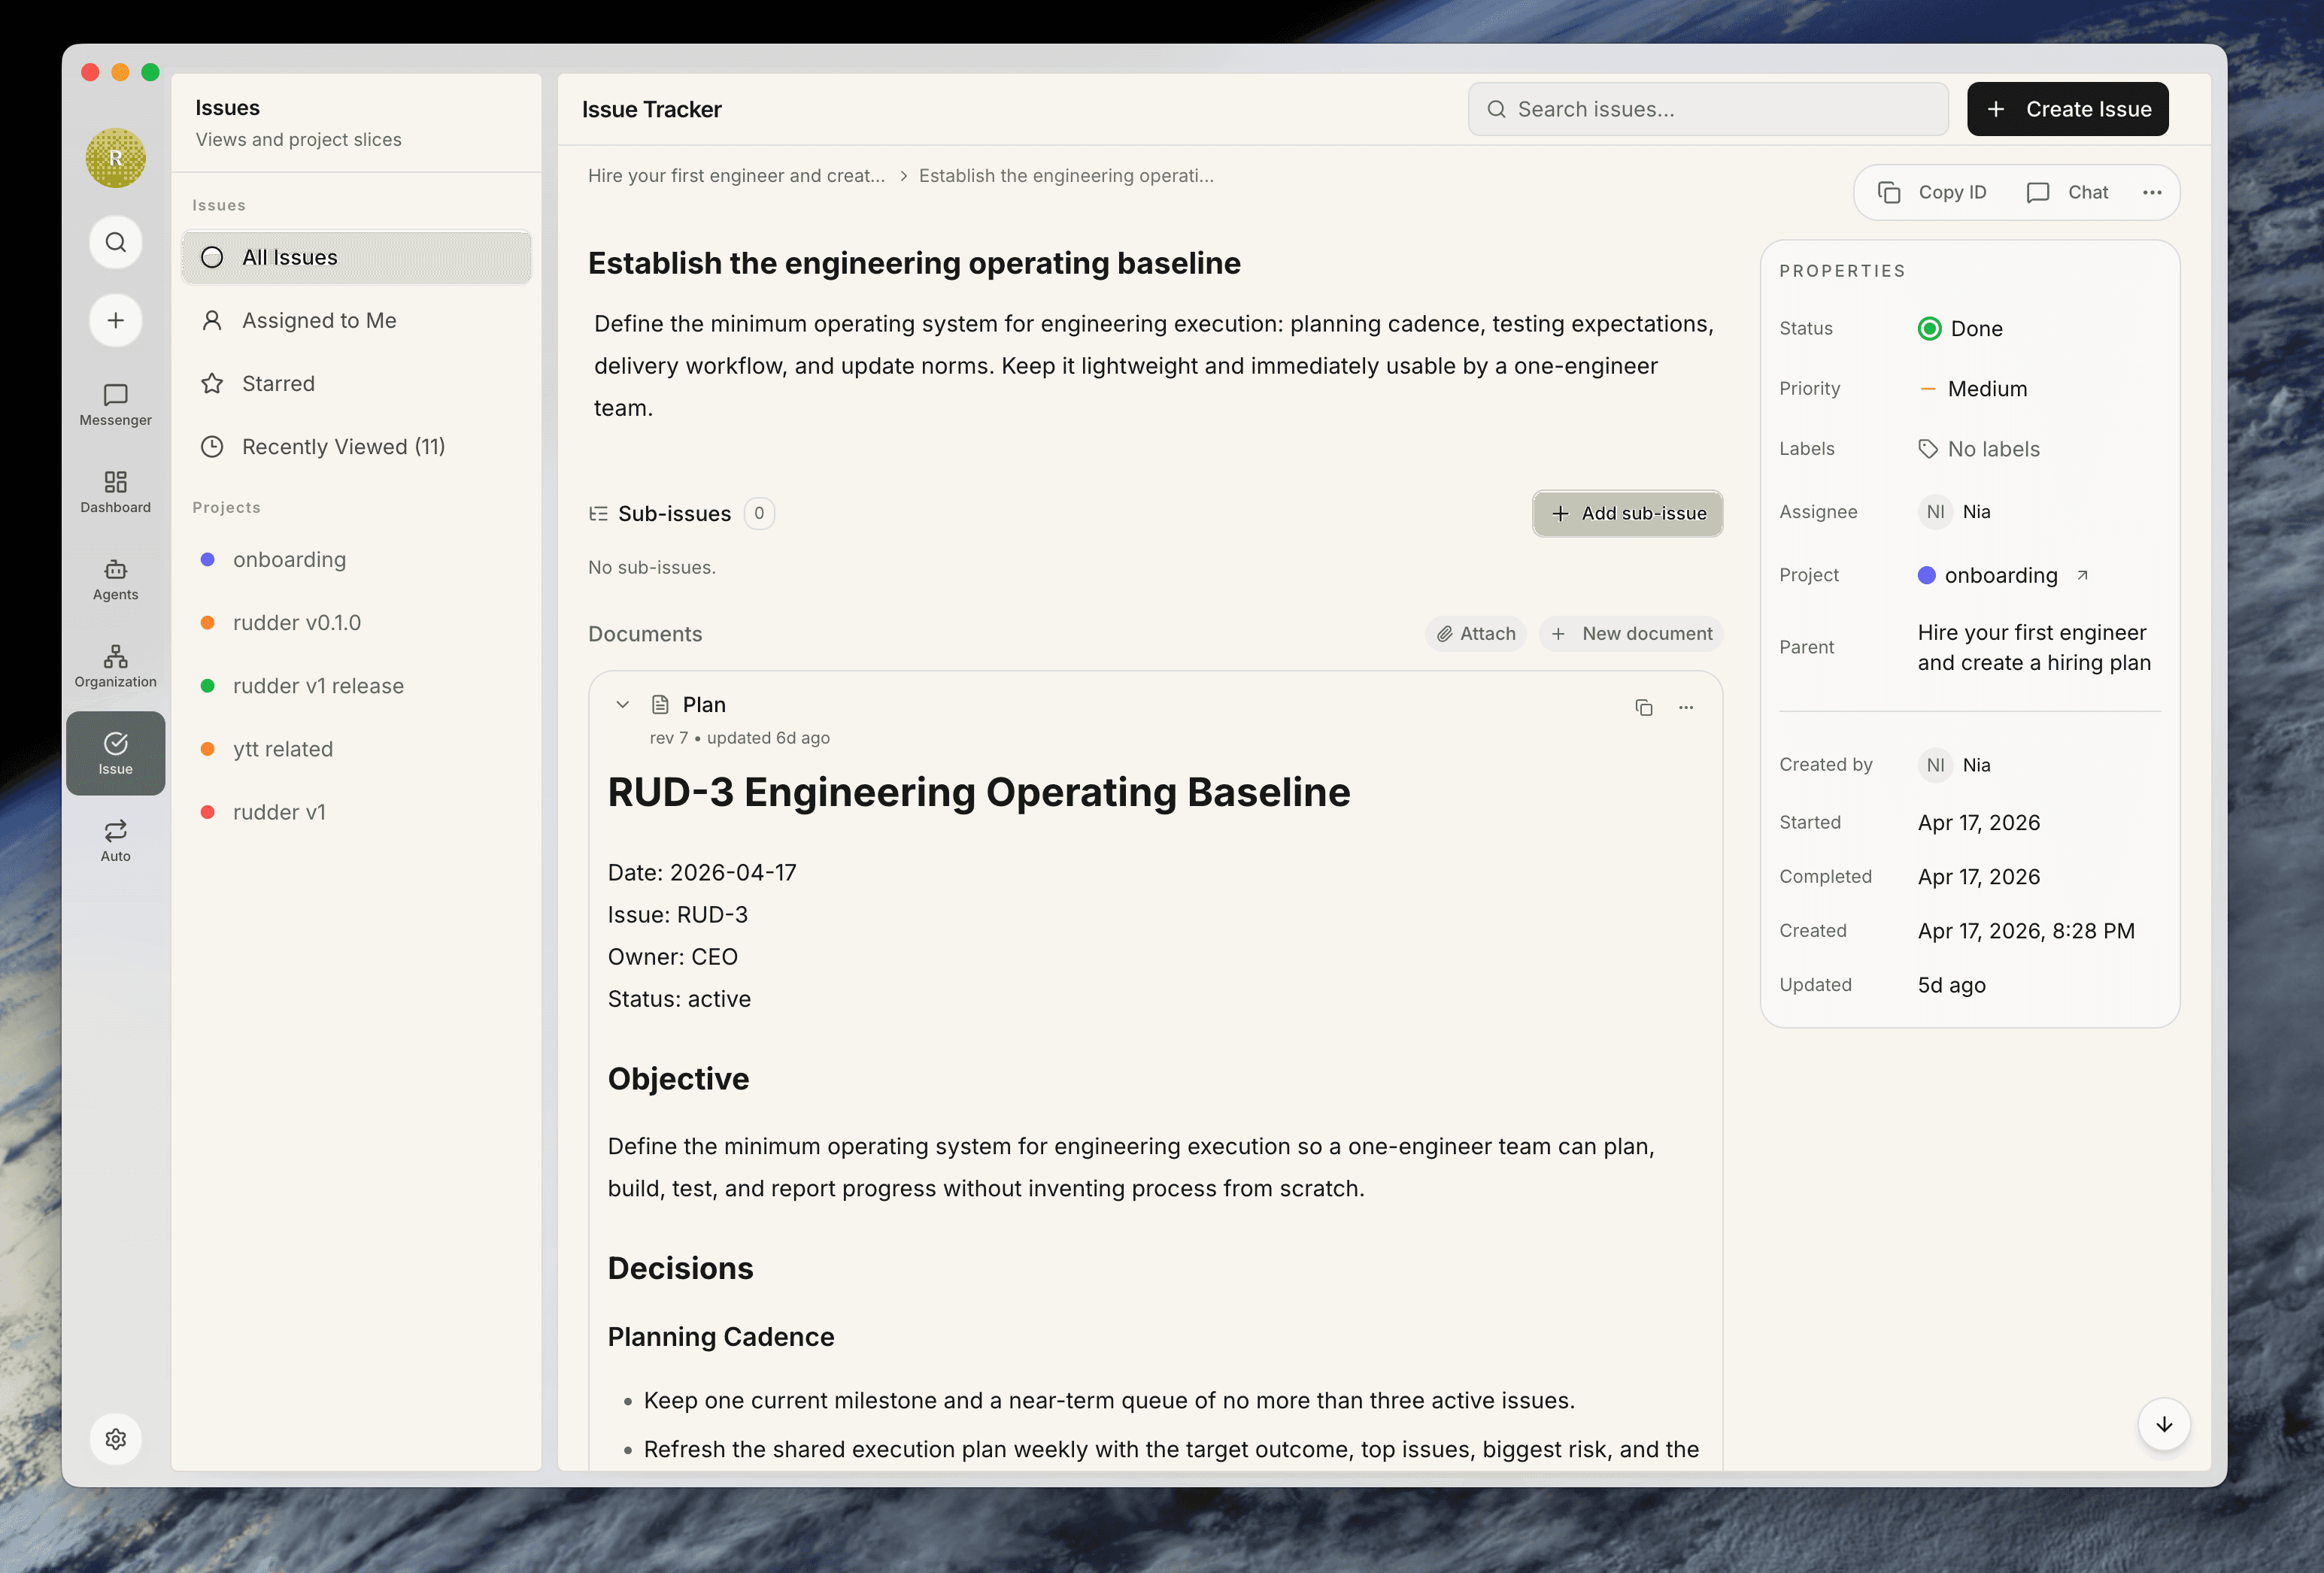Image resolution: width=2324 pixels, height=1573 pixels.
Task: Open the onboarding project external link arrow
Action: [x=2082, y=575]
